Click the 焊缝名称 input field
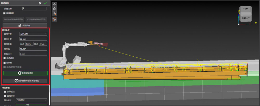Image resolution: width=260 pixels, height=106 pixels. tap(34, 9)
